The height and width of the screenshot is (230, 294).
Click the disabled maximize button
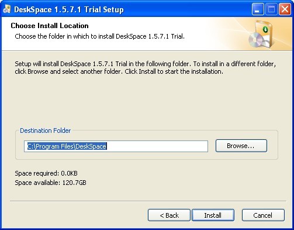pyautogui.click(x=271, y=9)
